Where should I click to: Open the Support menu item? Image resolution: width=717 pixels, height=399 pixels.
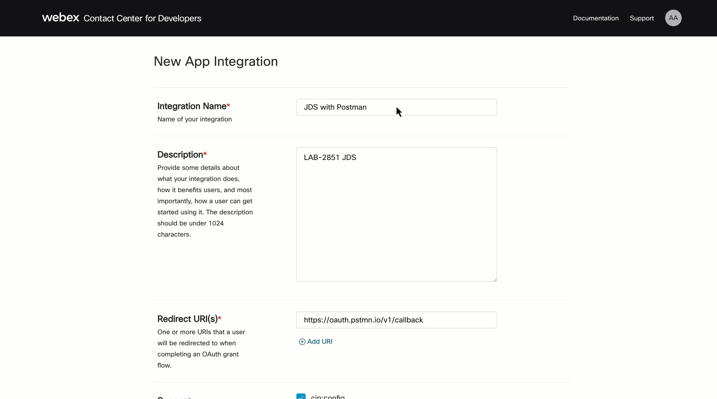coord(642,18)
